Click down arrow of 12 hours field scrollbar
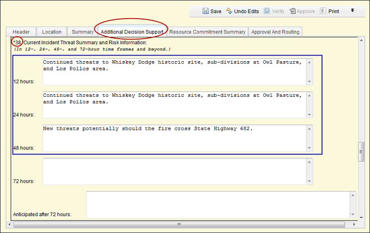 309,82
